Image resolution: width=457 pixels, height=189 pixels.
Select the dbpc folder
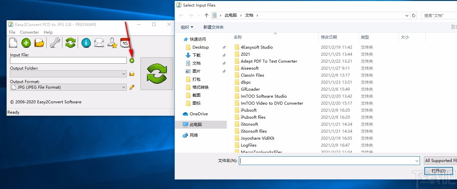point(246,82)
